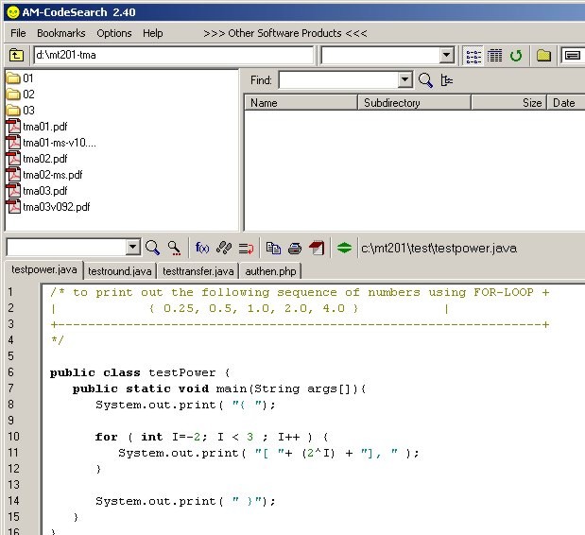Toggle word wrap in code viewer

point(246,248)
